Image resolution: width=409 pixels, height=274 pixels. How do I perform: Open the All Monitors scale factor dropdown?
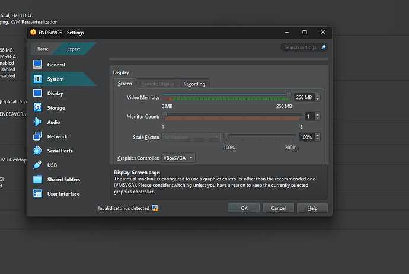191,137
